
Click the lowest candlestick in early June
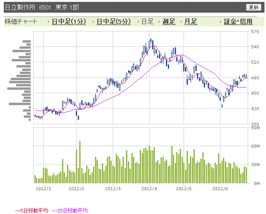tap(222, 105)
